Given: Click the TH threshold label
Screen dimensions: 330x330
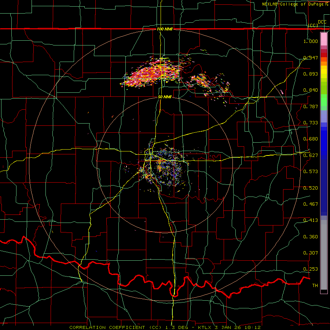Looking at the screenshot, I should [x=315, y=286].
